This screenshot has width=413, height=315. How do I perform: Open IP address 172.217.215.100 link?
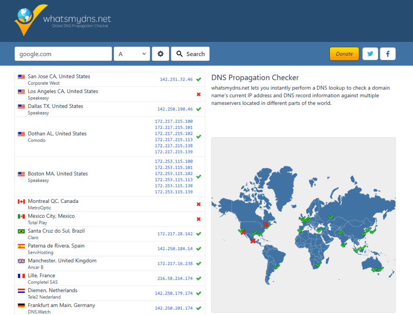coord(173,121)
